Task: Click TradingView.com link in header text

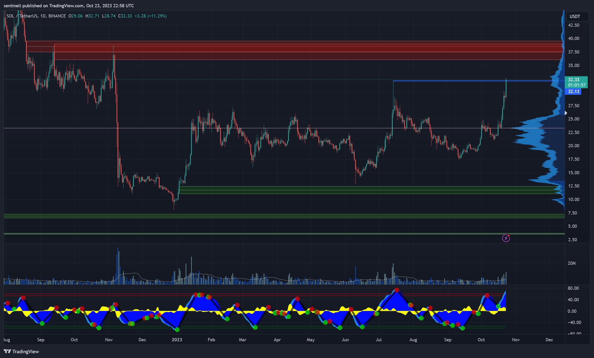Action: 66,5
